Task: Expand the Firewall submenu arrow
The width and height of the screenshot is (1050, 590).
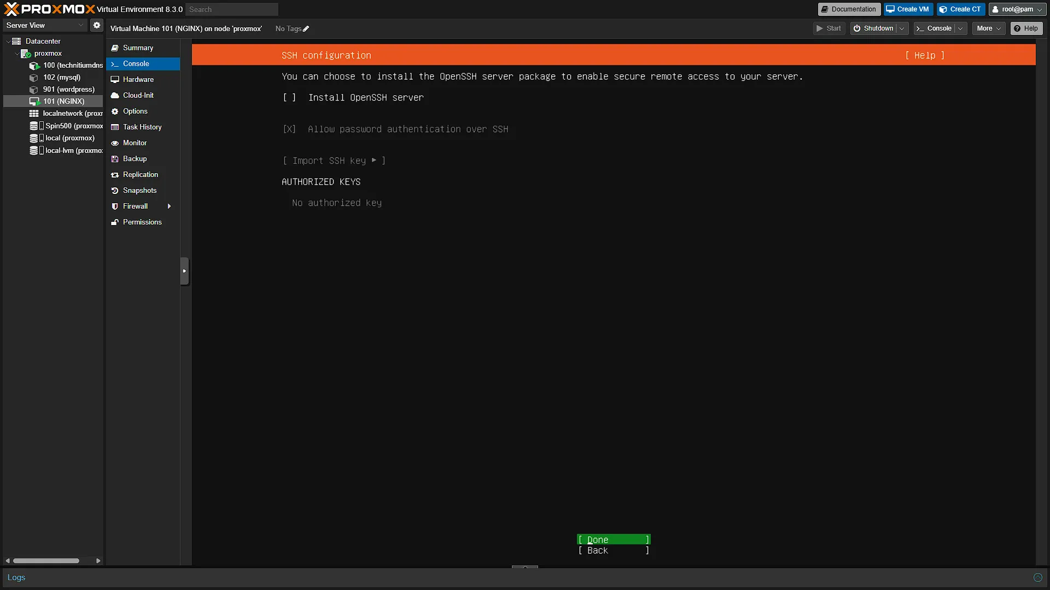Action: (x=170, y=206)
